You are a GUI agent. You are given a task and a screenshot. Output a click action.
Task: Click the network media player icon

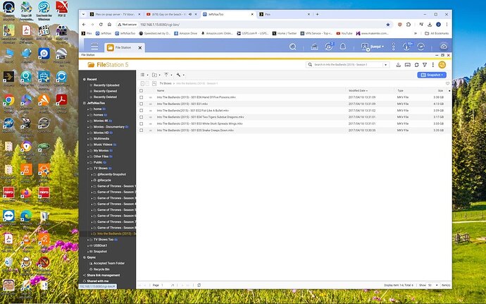point(408,65)
